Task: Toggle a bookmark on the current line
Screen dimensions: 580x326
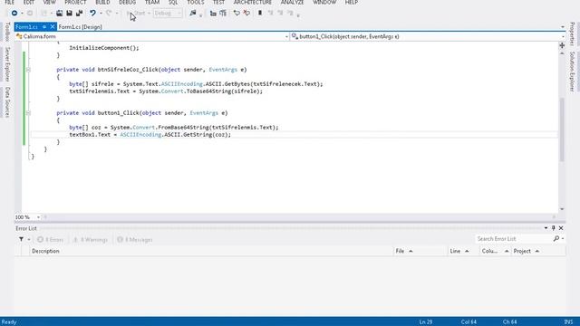Action: point(260,14)
